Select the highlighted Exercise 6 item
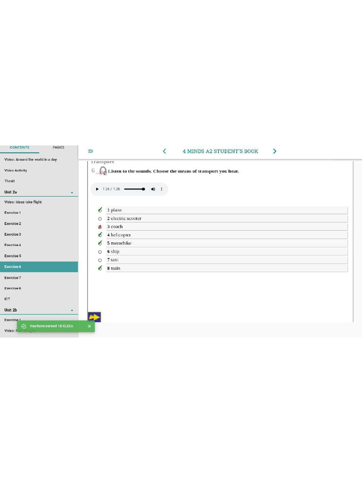Viewport: 362px width, 483px height. (x=39, y=267)
